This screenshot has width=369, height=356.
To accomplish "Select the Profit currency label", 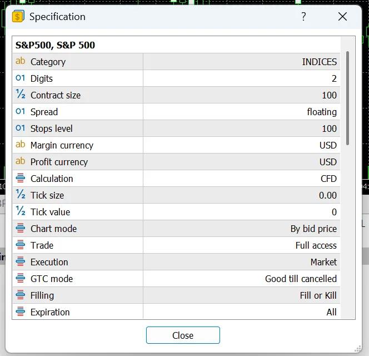I will pos(59,162).
